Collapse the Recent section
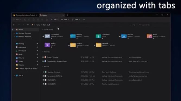 pyautogui.click(x=43, y=67)
